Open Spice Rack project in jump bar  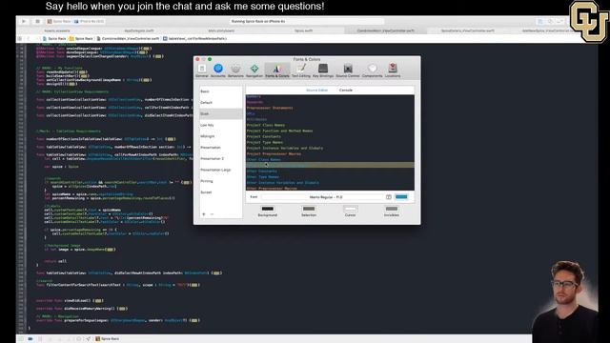[x=54, y=38]
